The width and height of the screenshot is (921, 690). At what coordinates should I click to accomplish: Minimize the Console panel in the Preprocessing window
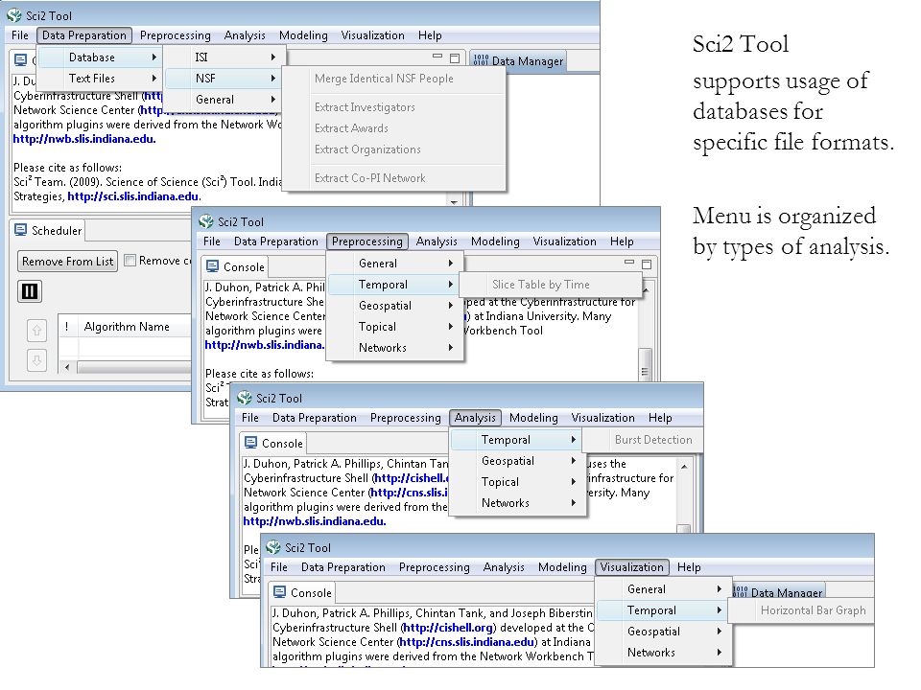tap(629, 263)
